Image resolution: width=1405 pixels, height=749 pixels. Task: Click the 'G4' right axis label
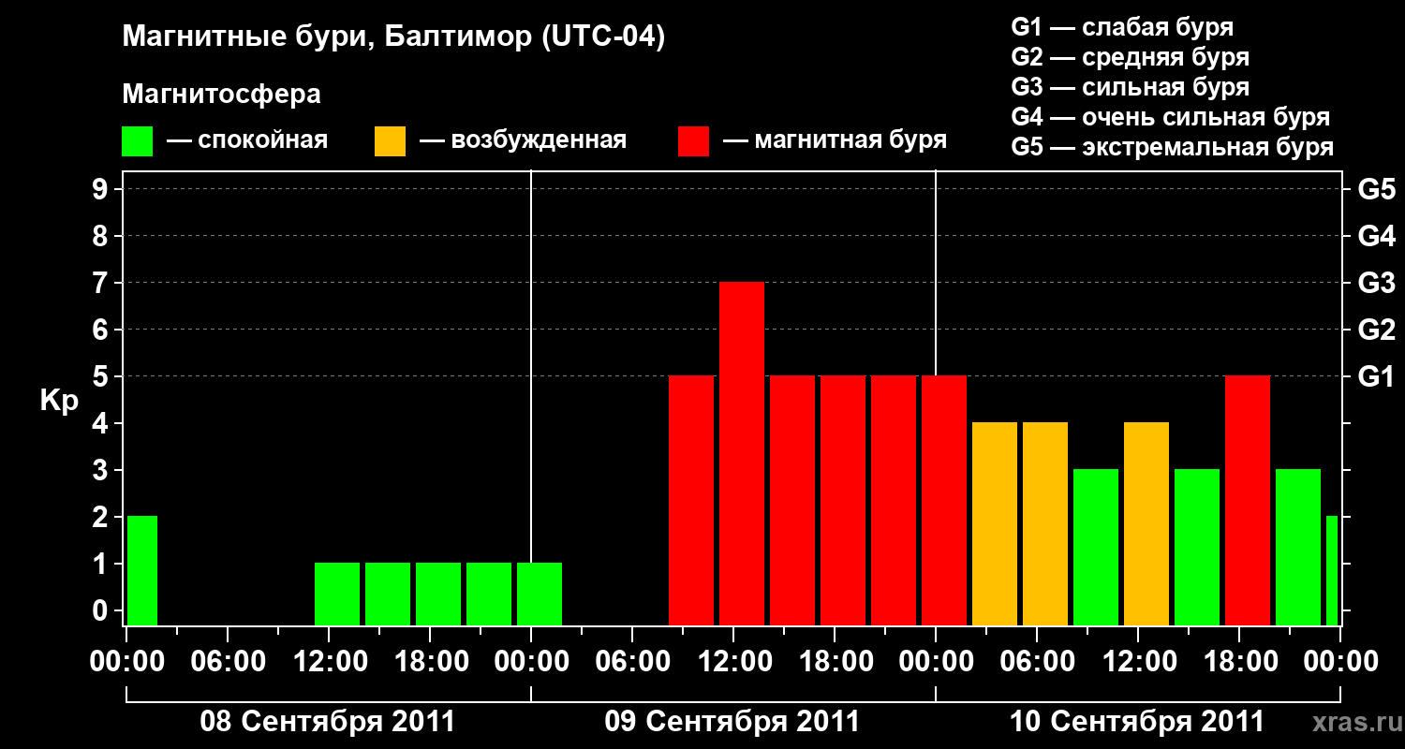[1377, 236]
